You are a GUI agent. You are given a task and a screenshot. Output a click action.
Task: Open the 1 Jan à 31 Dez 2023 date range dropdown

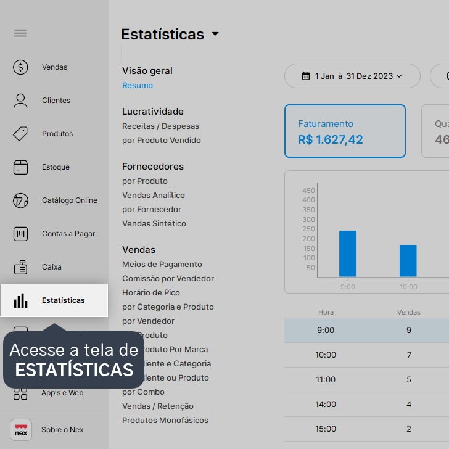[352, 76]
